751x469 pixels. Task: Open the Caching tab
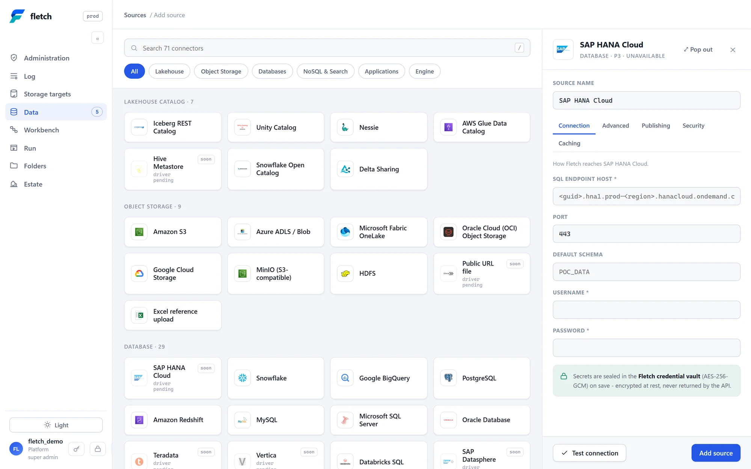569,143
